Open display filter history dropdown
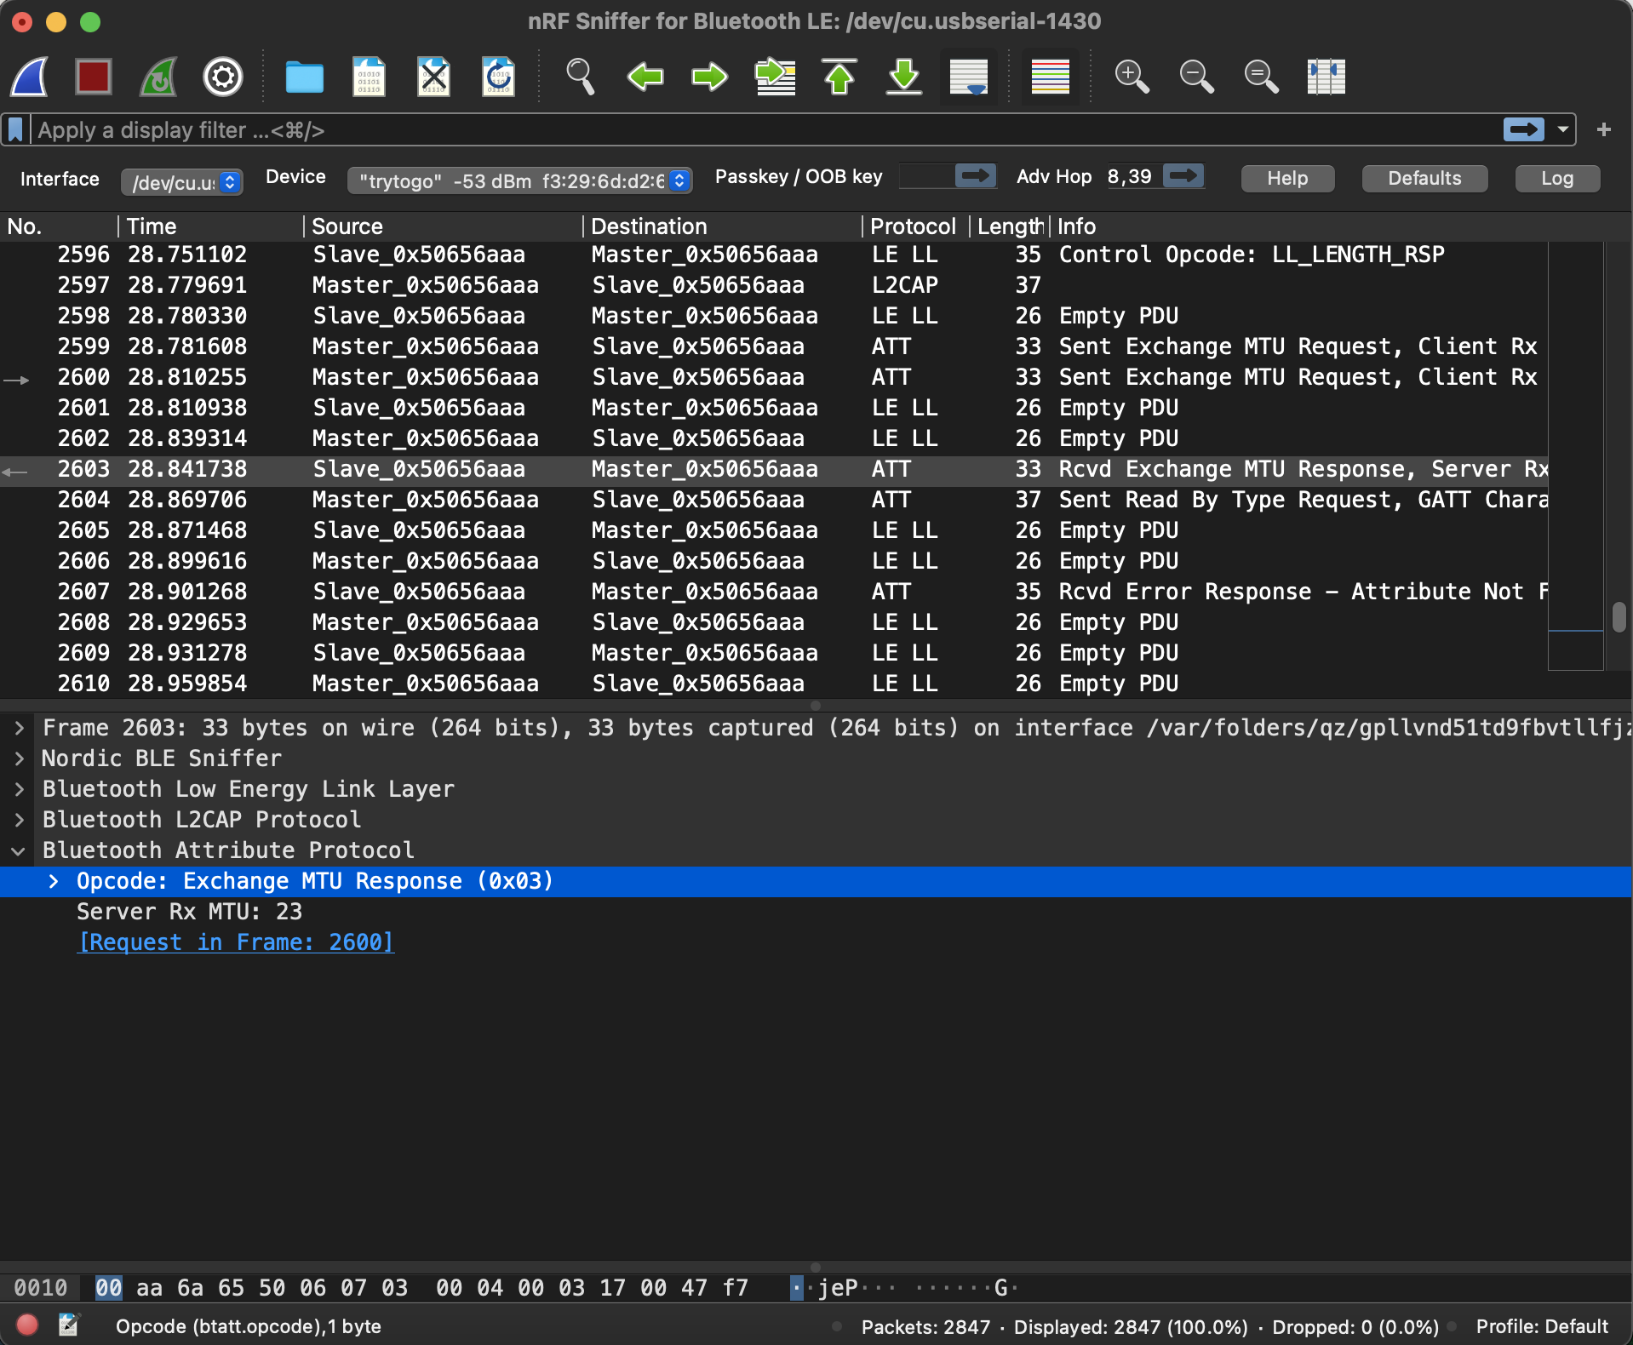The width and height of the screenshot is (1633, 1345). [1563, 129]
